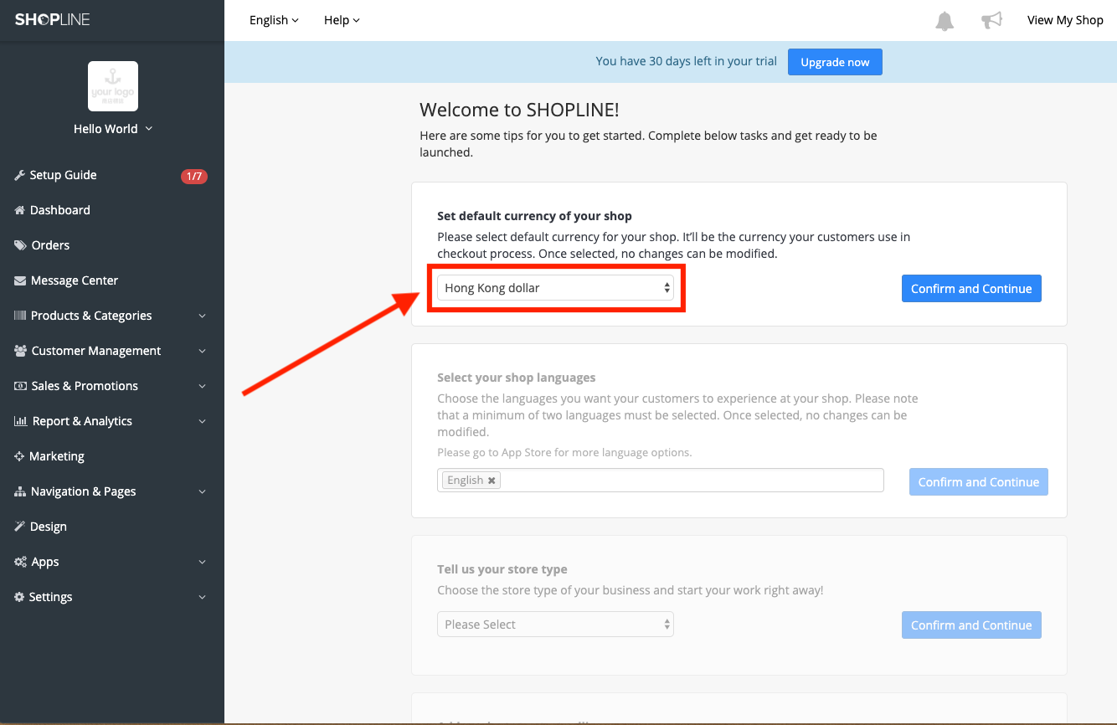Click the Orders tag icon

coord(20,245)
